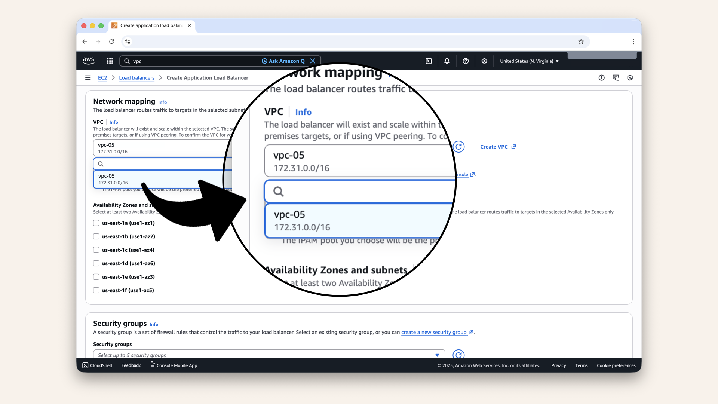Open the AWS services grid menu

(x=110, y=61)
